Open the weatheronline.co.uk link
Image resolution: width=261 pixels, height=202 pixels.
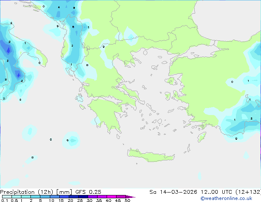[x=226, y=198]
